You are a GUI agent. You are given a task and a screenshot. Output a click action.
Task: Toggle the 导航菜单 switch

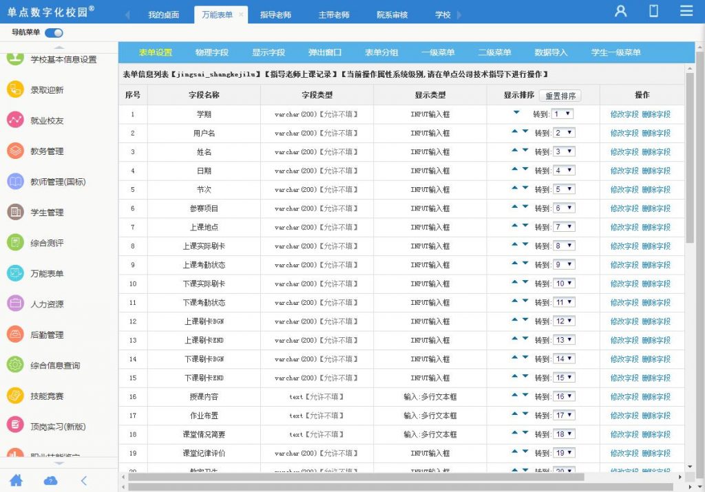[x=54, y=33]
